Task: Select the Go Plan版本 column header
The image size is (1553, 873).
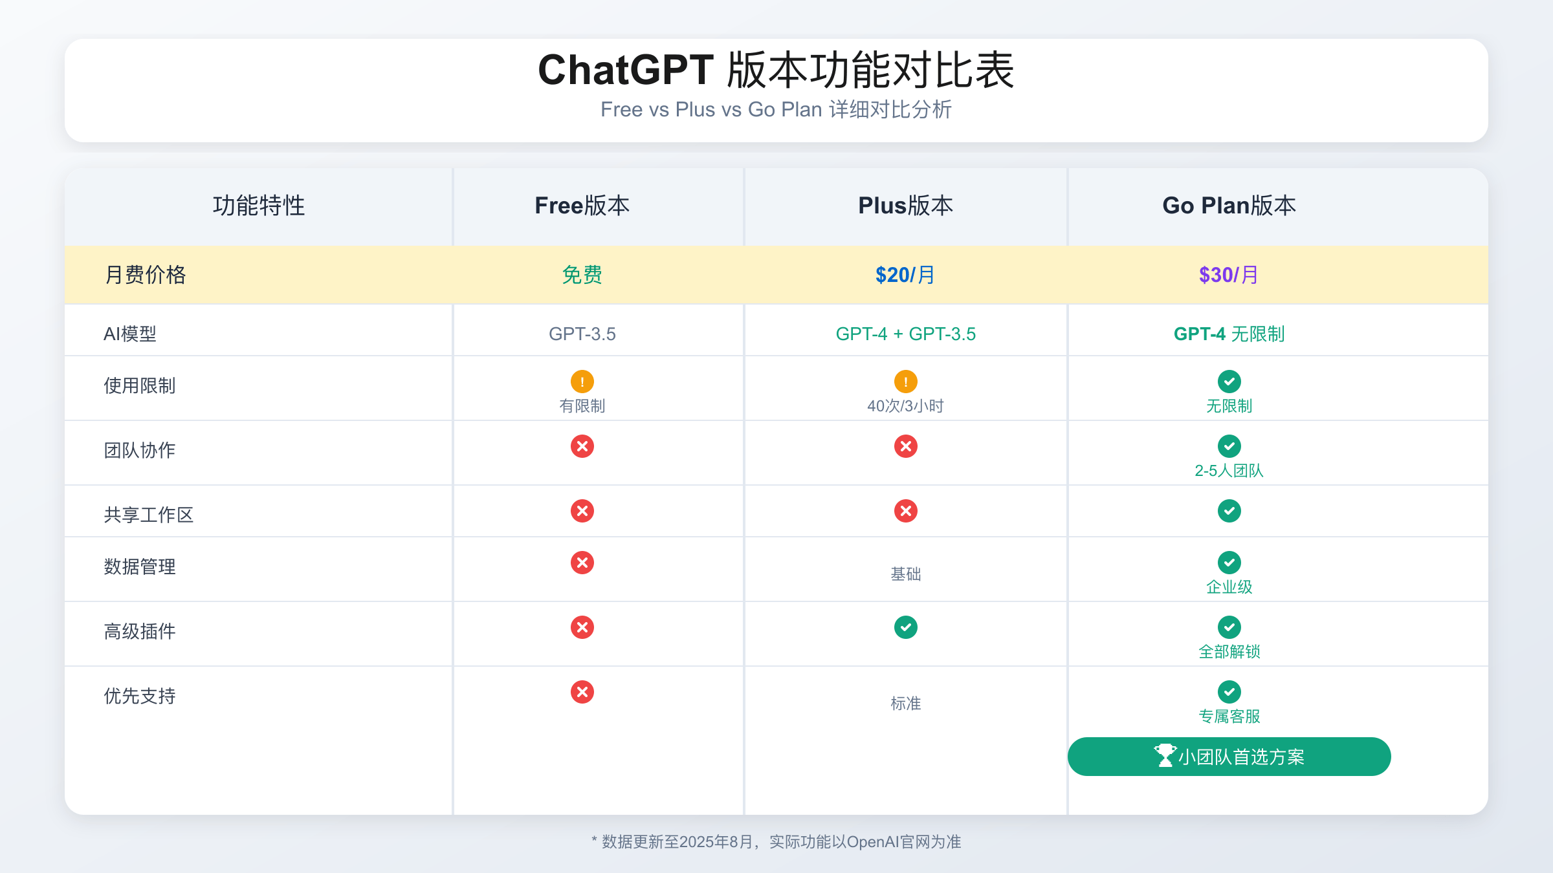Action: [x=1229, y=206]
